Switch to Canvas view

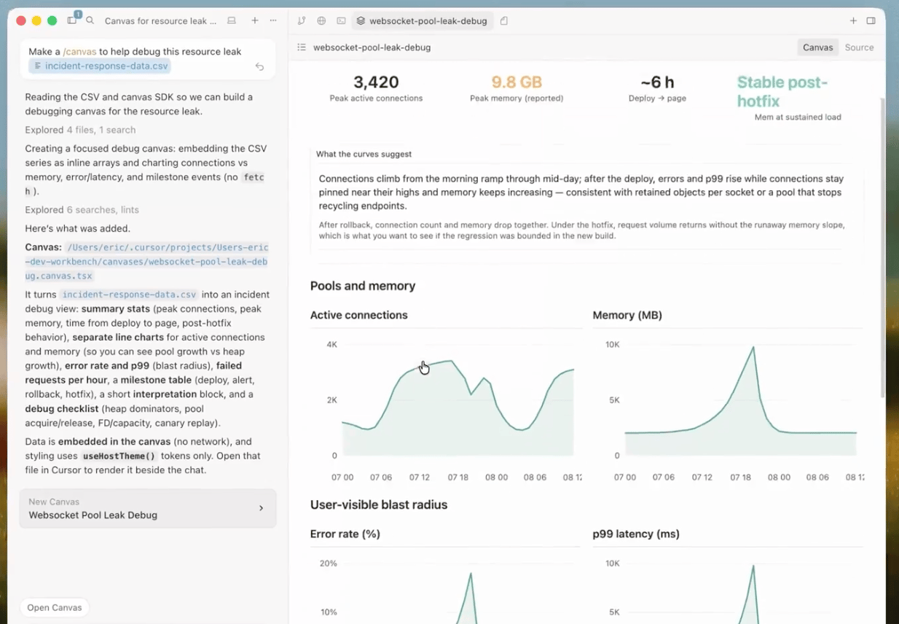click(x=817, y=47)
